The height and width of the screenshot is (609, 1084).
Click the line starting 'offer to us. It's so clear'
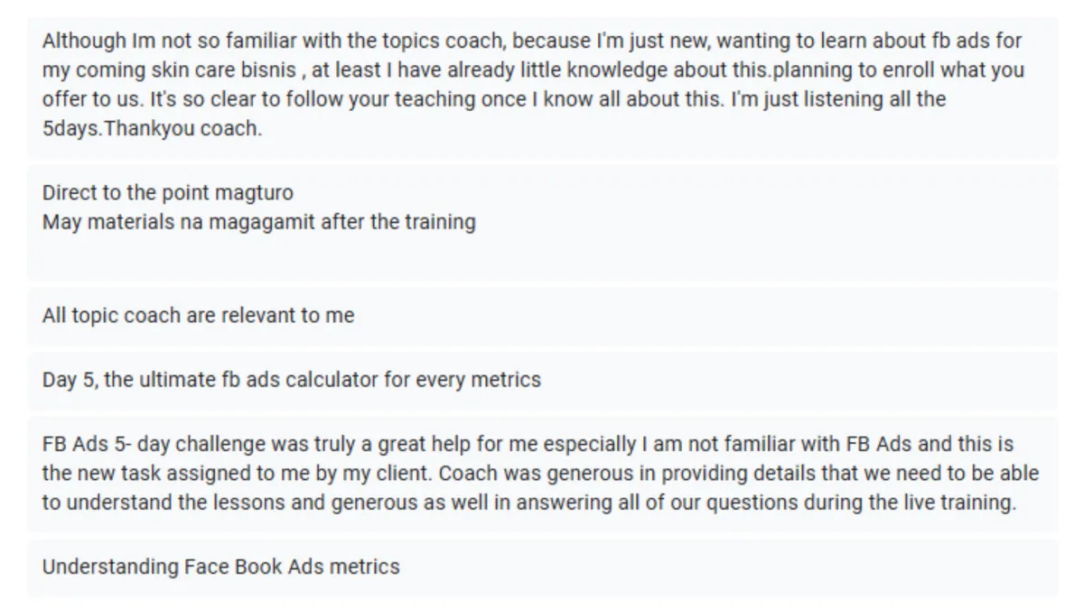(x=494, y=98)
